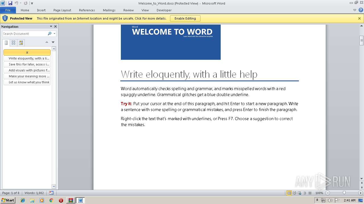Open Chrome from the taskbar
The height and width of the screenshot is (204, 364).
pos(51,200)
